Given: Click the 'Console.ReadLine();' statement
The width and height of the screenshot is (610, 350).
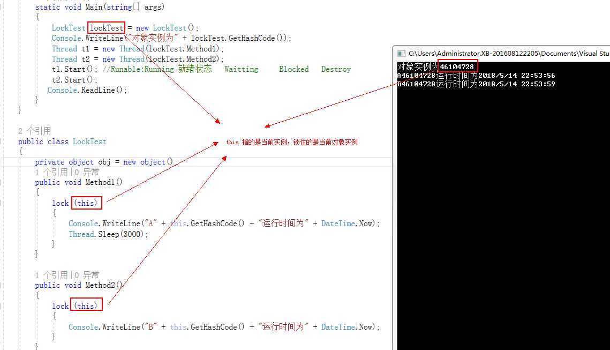Looking at the screenshot, I should 87,90.
